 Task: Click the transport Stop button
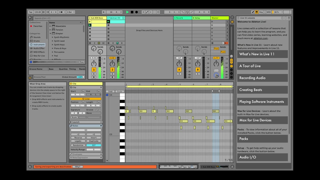click(132, 12)
